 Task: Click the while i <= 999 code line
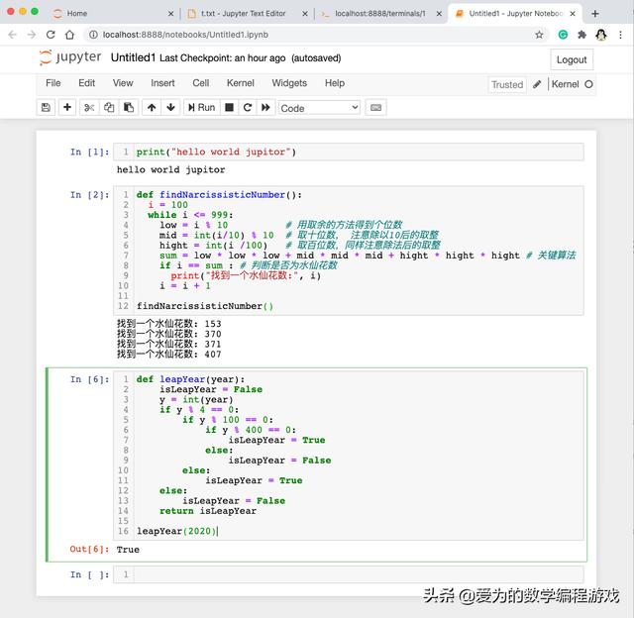tap(190, 215)
